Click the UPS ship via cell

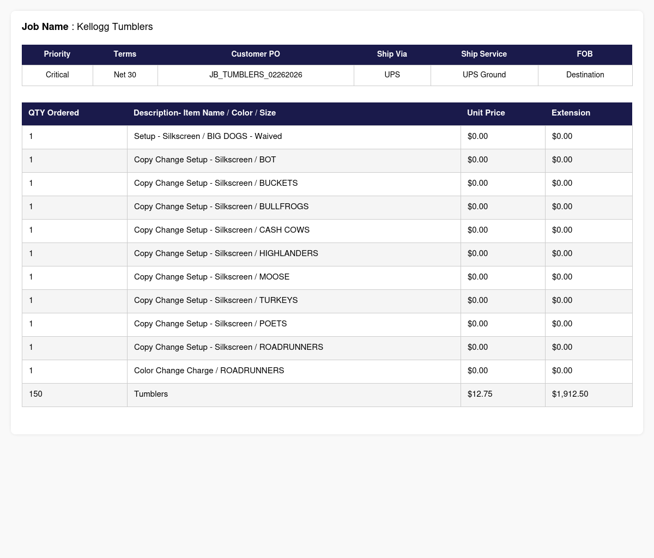point(392,75)
